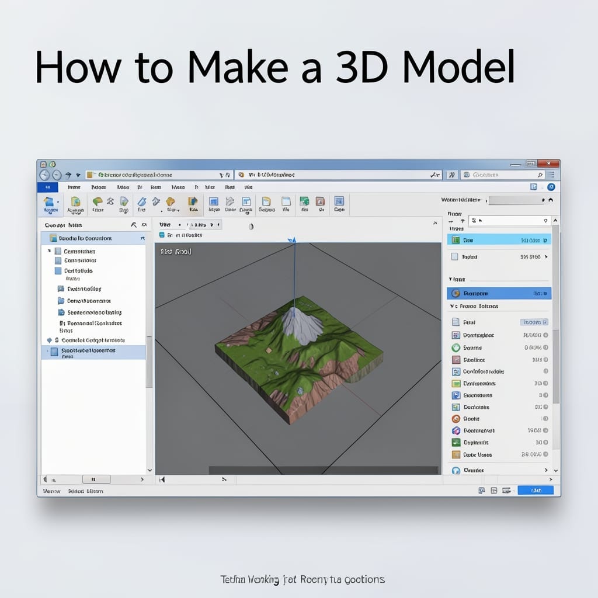Viewport: 598px width, 598px height.
Task: Click the green spreadsheet ribbon icon
Action: [x=304, y=201]
